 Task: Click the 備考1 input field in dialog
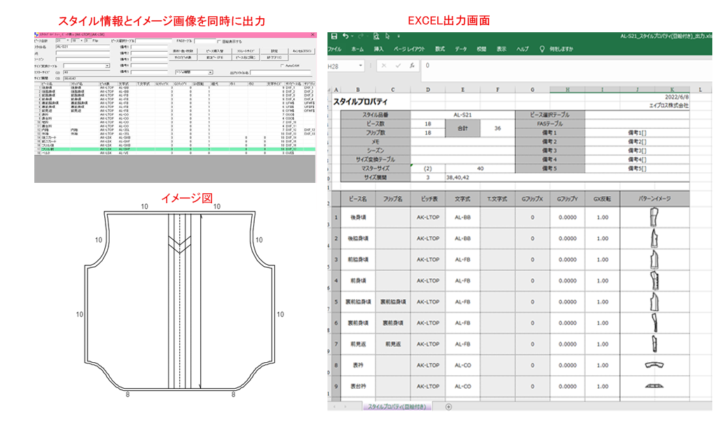[149, 47]
